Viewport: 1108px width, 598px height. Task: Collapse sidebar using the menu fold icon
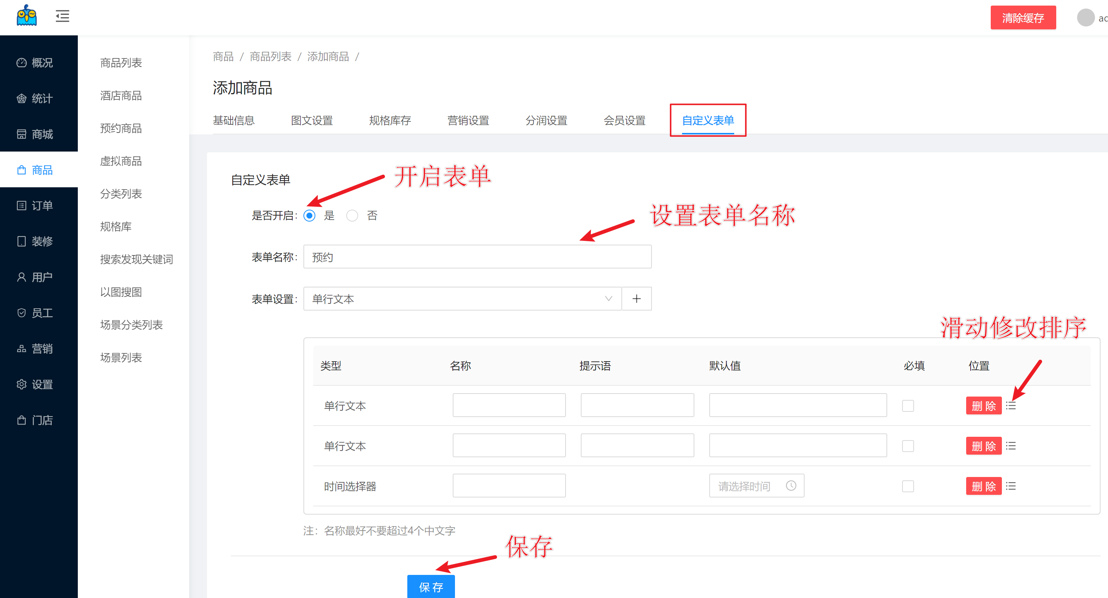tap(63, 16)
